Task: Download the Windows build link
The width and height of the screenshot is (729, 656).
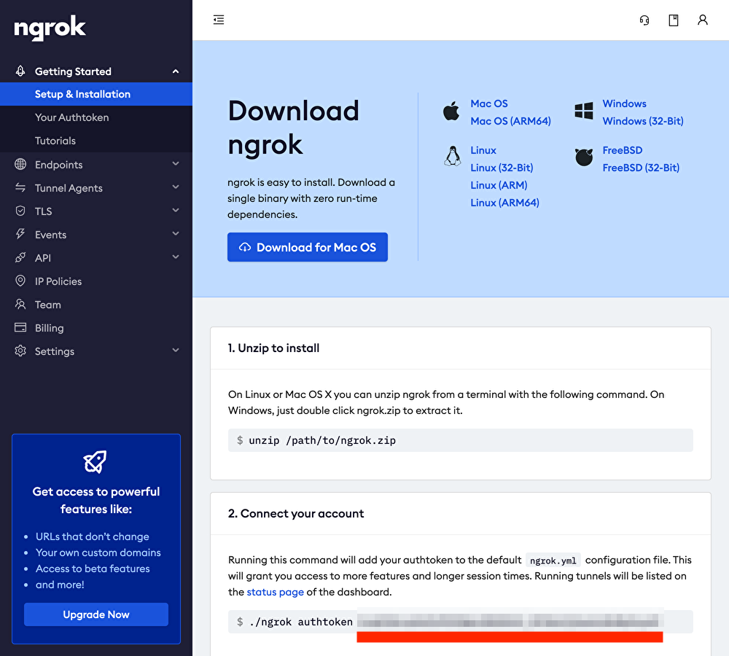Action: pos(625,104)
